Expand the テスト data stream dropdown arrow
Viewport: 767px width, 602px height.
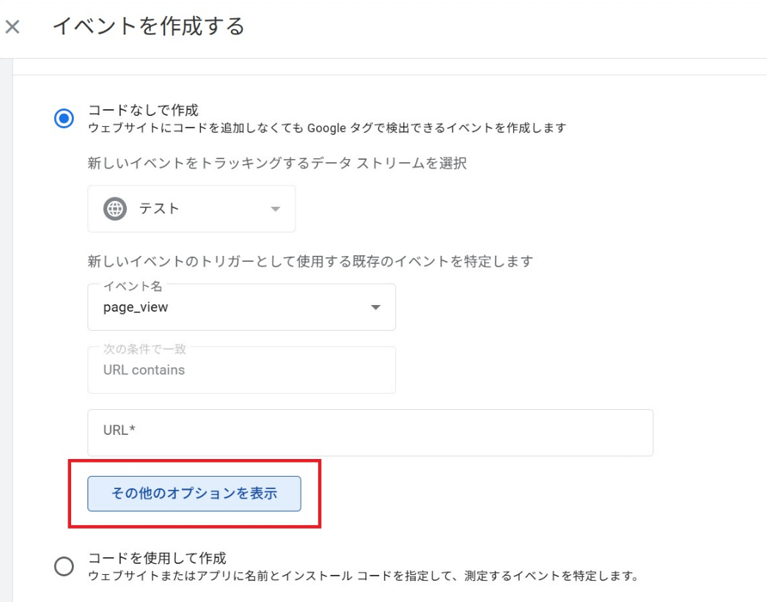click(x=276, y=209)
